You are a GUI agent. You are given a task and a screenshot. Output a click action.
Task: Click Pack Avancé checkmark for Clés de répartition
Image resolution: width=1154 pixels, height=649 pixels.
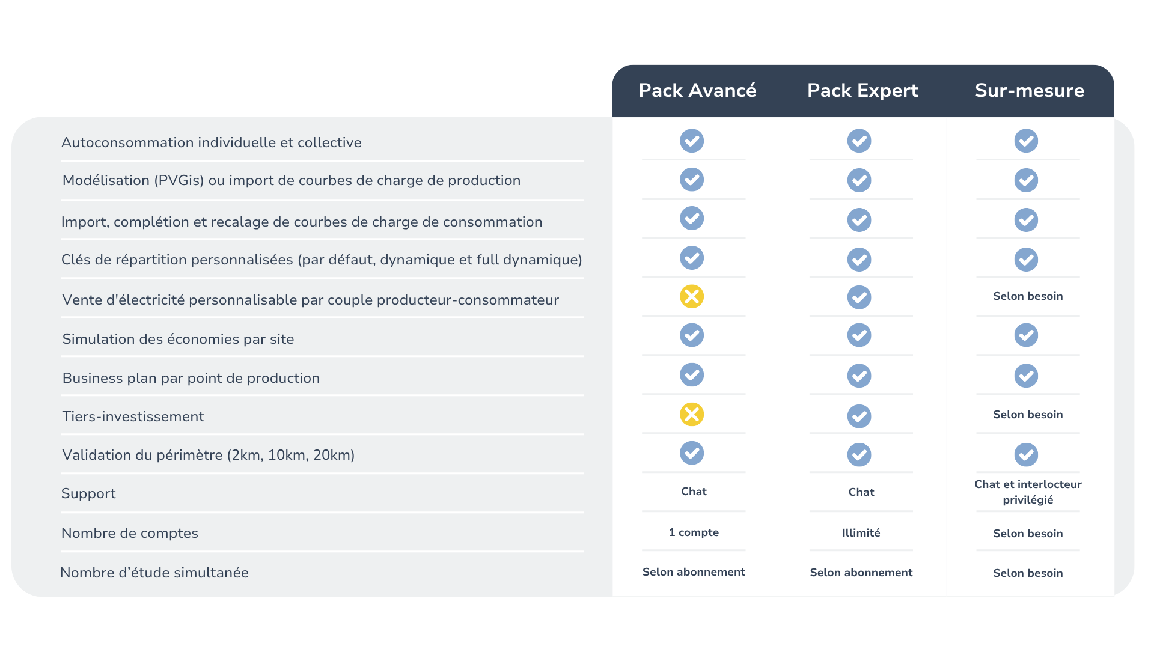pos(692,258)
